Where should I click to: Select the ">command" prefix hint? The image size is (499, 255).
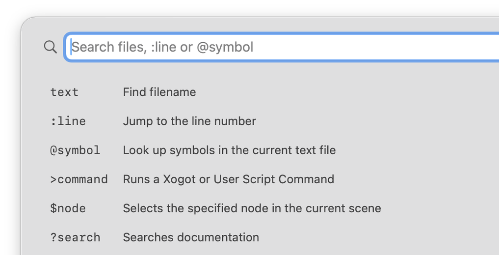[79, 179]
